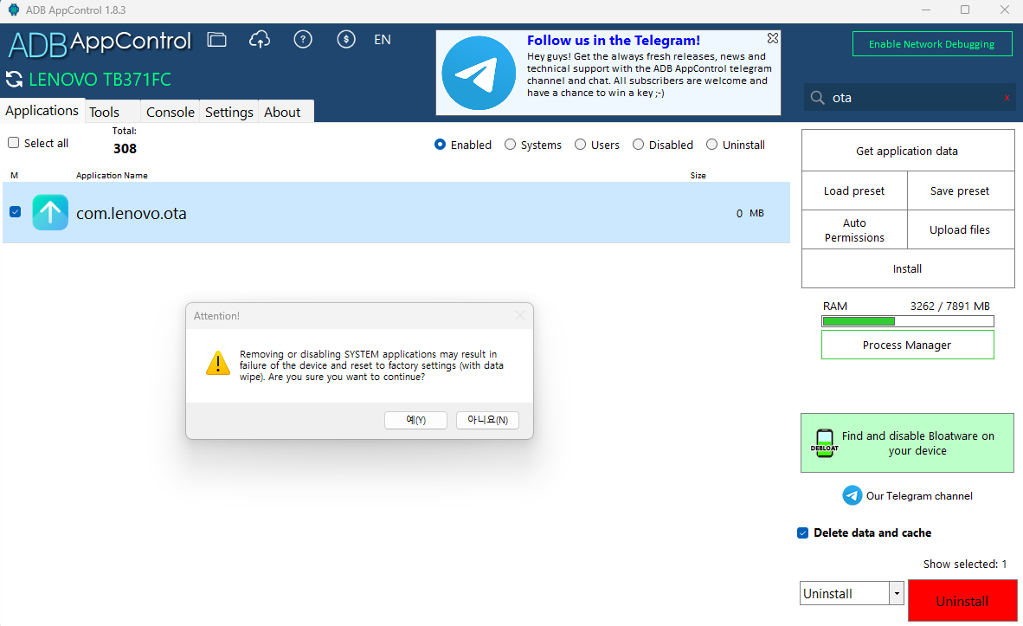Screen dimensions: 1023x626
Task: Open the Settings tab
Action: point(229,113)
